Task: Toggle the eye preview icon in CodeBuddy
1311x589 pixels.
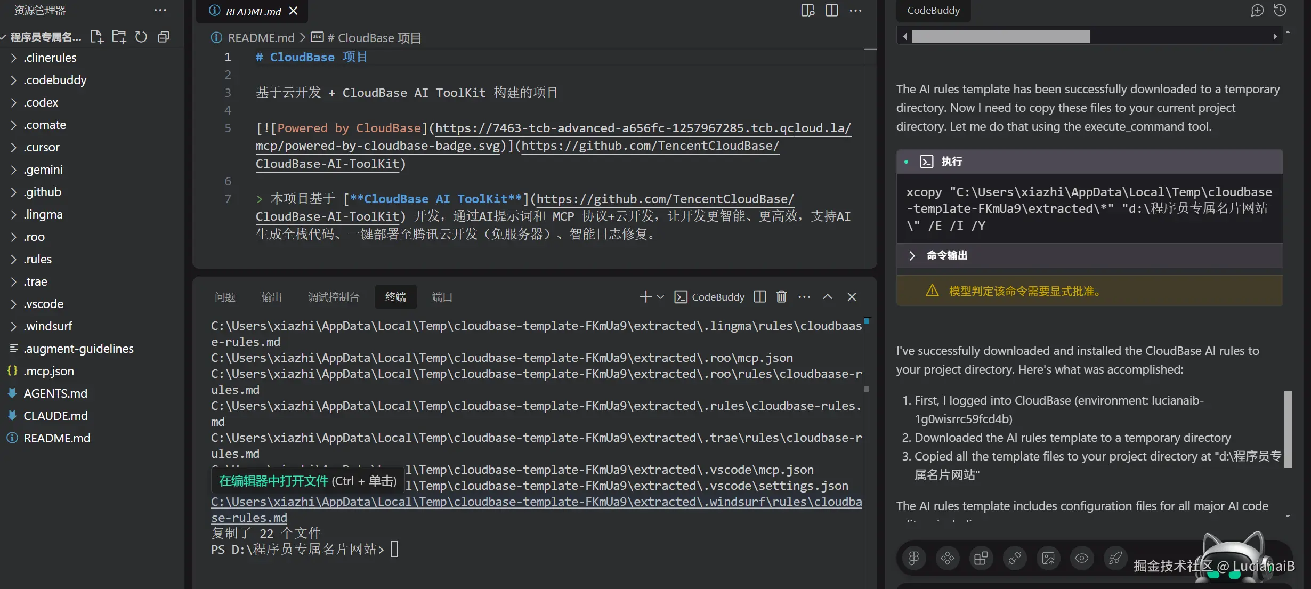Action: (1082, 558)
